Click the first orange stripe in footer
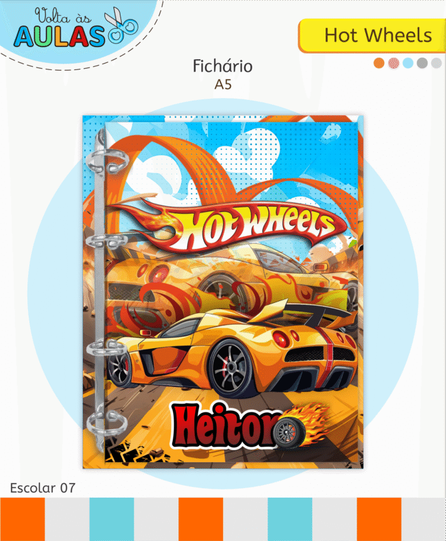This screenshot has width=446, height=541. click(22, 519)
